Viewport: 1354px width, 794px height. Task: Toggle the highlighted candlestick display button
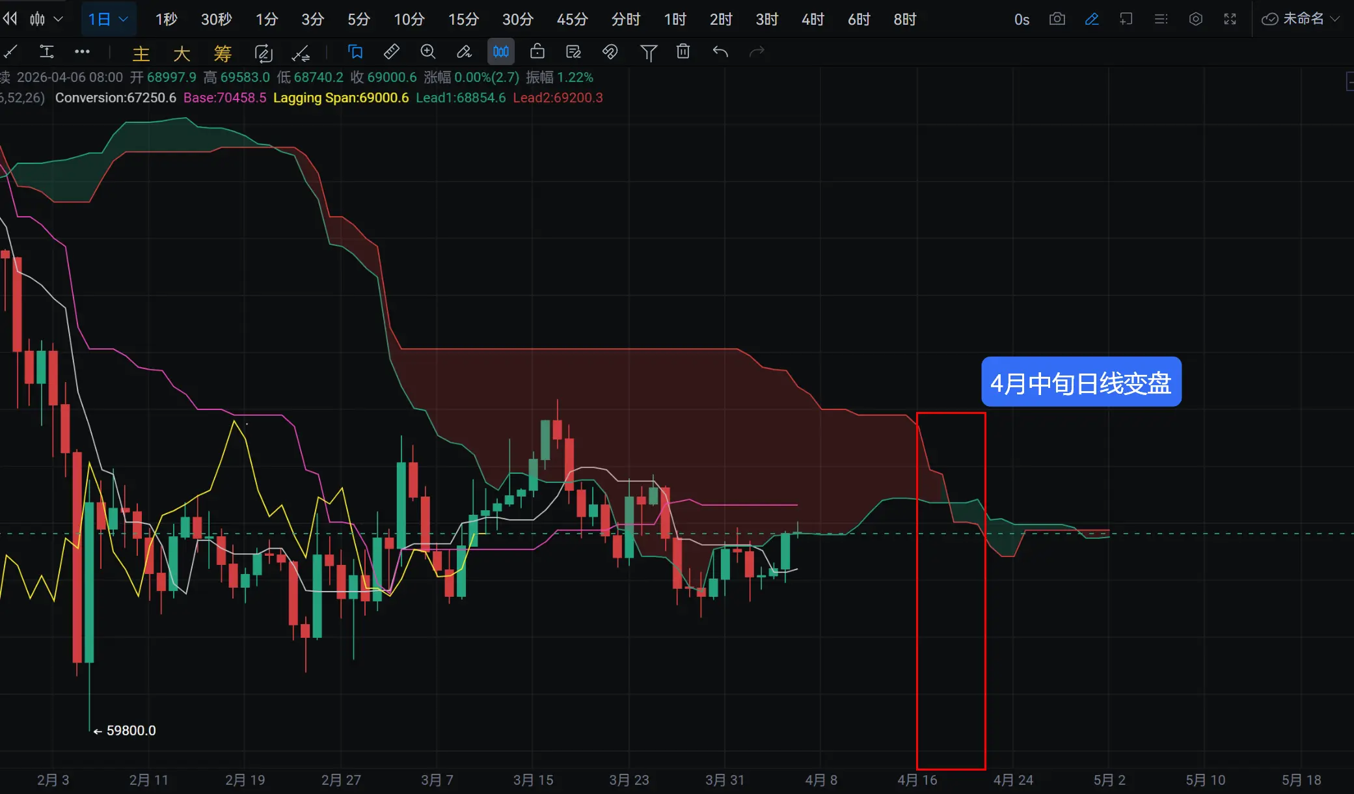(x=500, y=51)
